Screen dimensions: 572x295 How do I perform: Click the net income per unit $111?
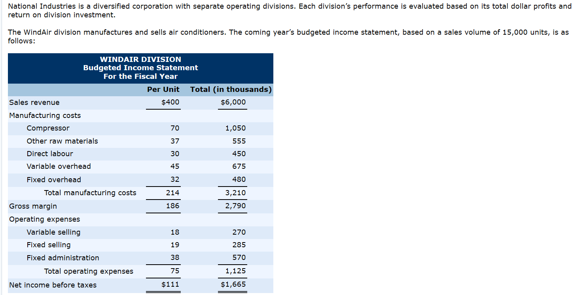[x=170, y=284]
